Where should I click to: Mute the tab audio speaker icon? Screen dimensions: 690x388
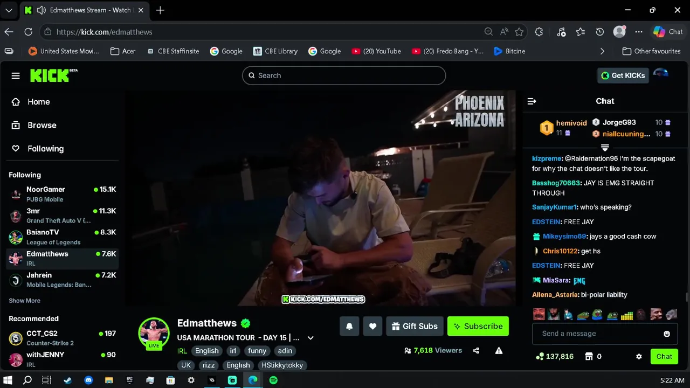coord(41,10)
